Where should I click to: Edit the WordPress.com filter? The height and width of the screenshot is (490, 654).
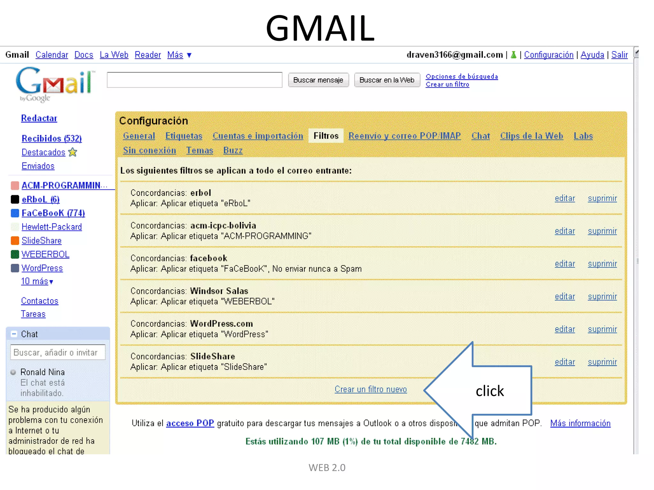click(x=565, y=329)
